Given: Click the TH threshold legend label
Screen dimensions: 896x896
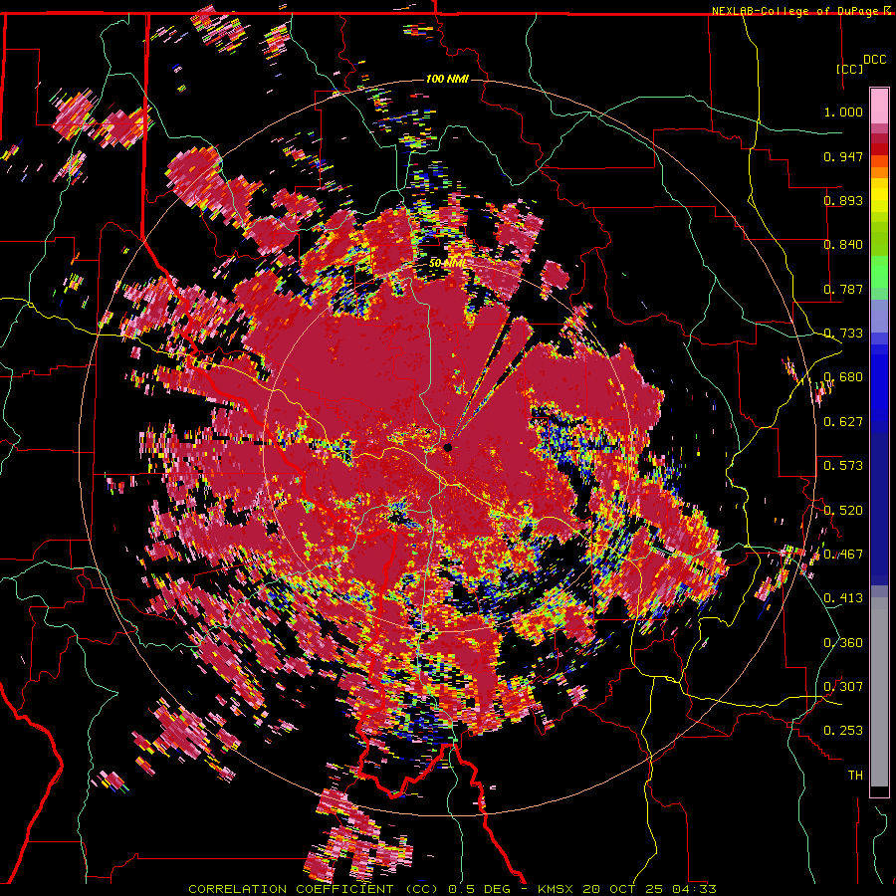Looking at the screenshot, I should coord(855,776).
